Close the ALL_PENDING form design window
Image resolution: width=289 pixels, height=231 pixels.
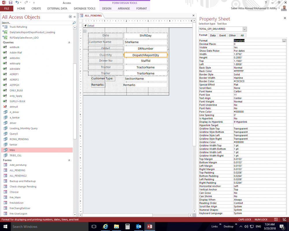[193, 16]
